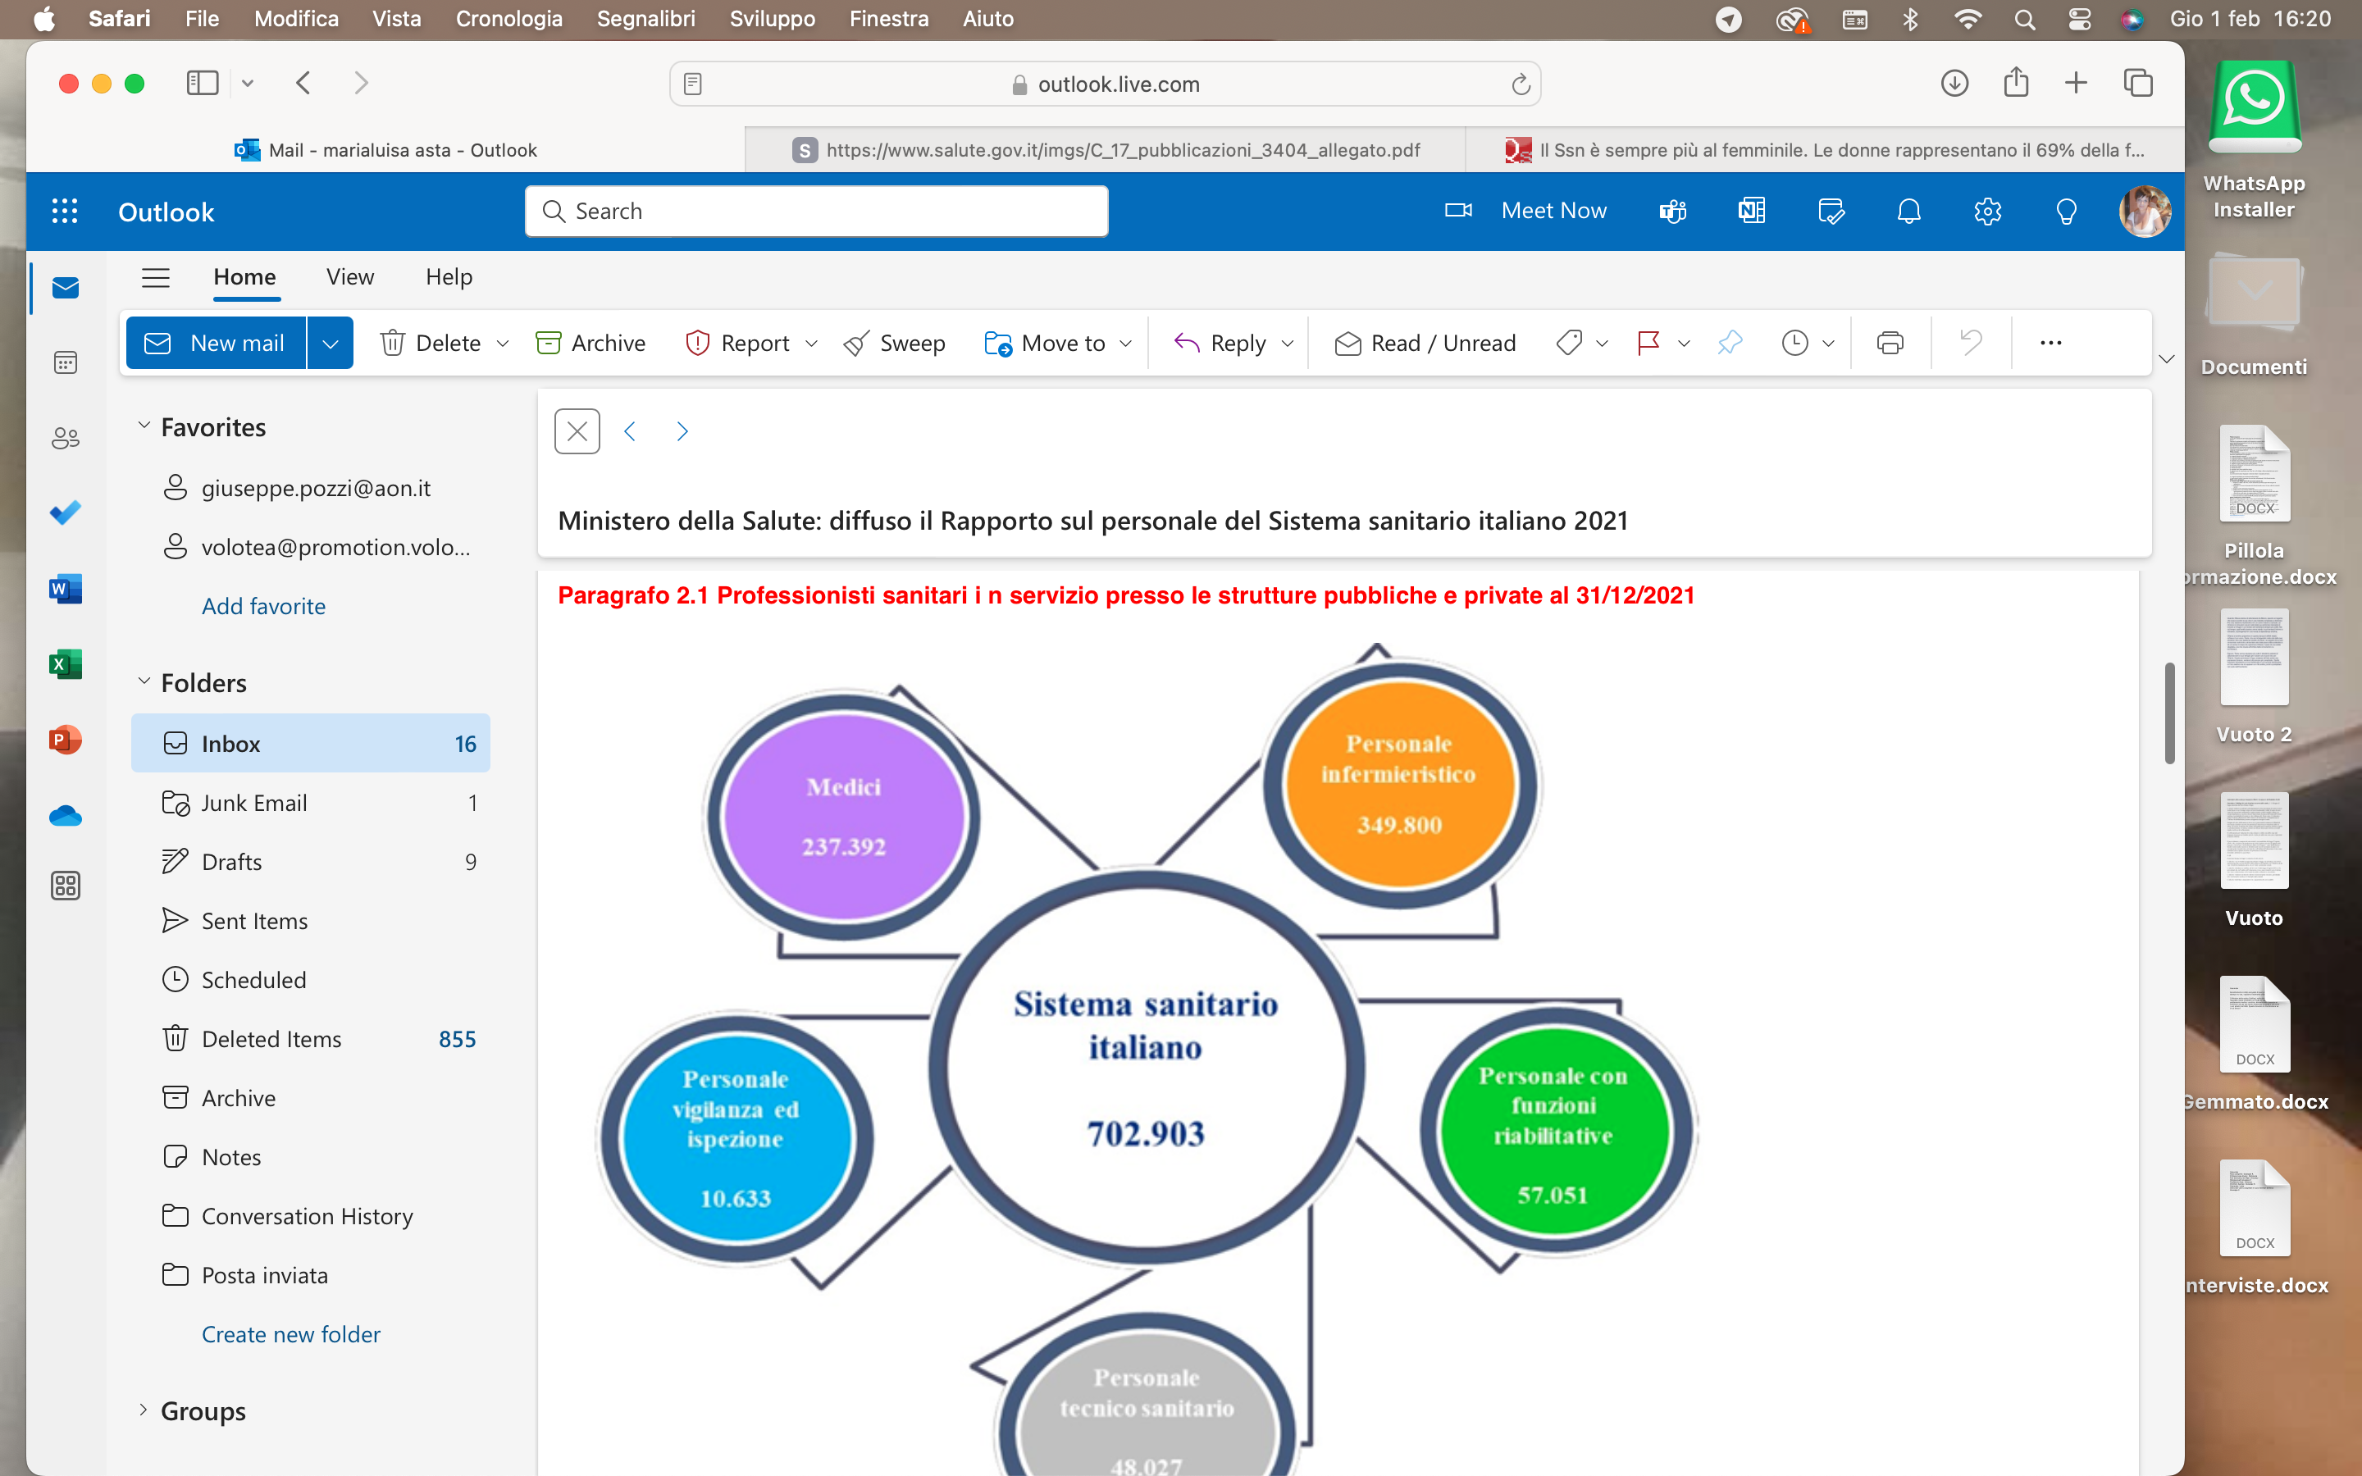Categorize message with tag icon
Viewport: 2362px width, 1476px height.
click(x=1570, y=343)
